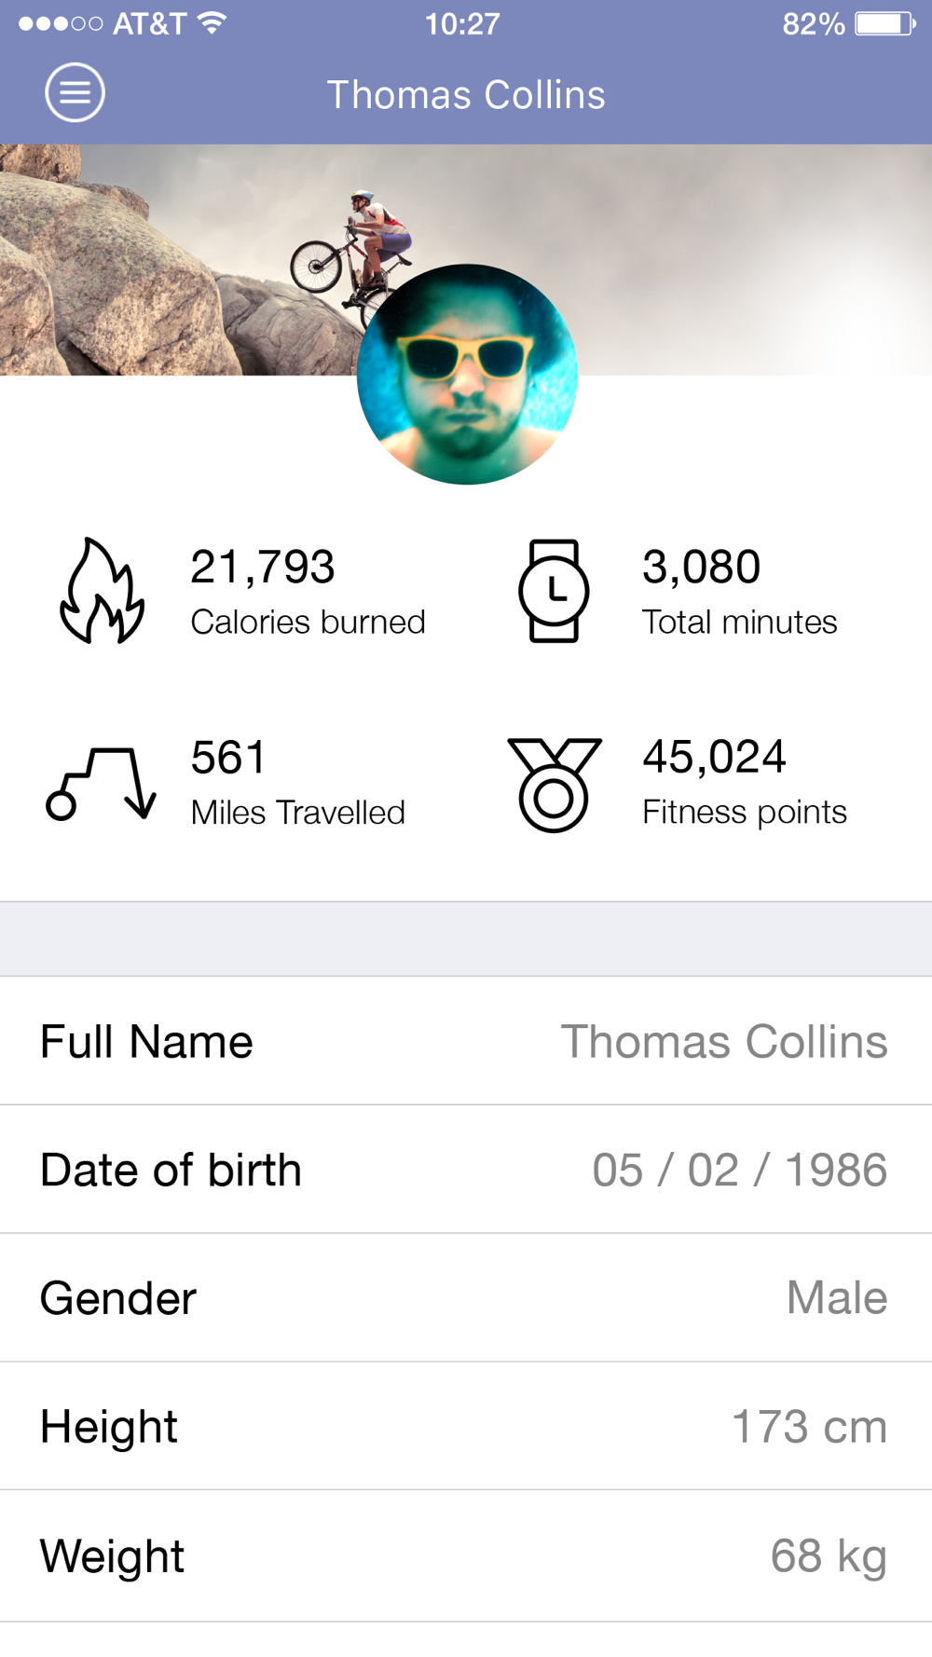
Task: Tap the Wi-Fi signal icon
Action: click(212, 23)
